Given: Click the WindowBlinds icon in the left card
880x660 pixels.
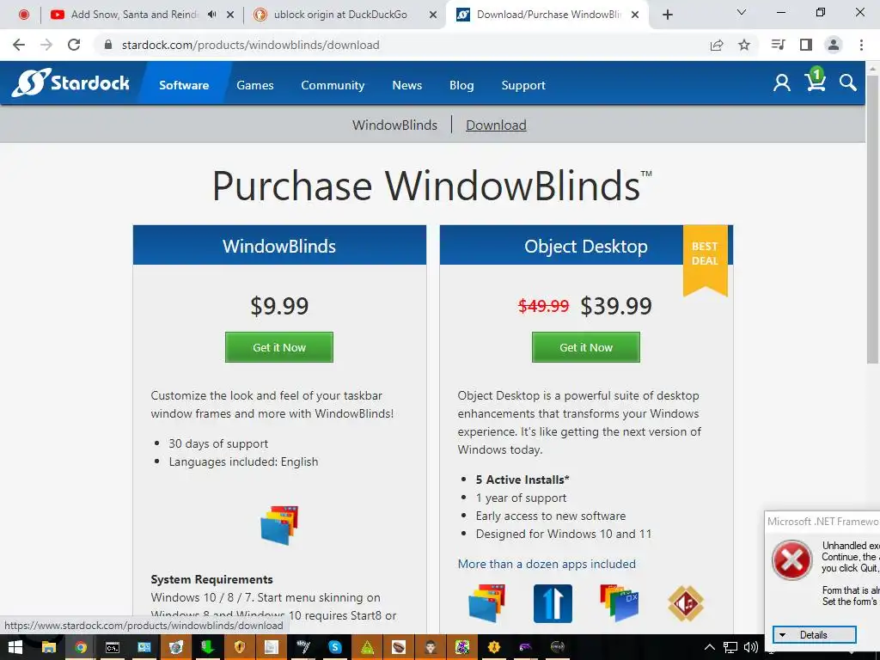Looking at the screenshot, I should point(279,525).
